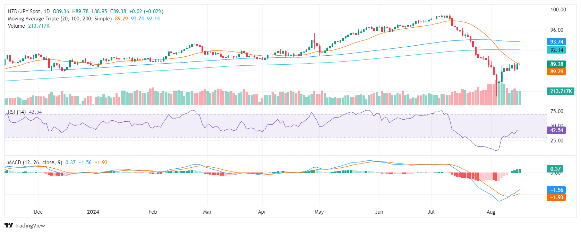
Task: Click the 100.00 level on the price axis
Action: [x=558, y=10]
